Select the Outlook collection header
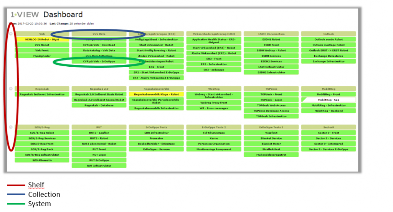The width and height of the screenshot is (393, 212). click(329, 34)
